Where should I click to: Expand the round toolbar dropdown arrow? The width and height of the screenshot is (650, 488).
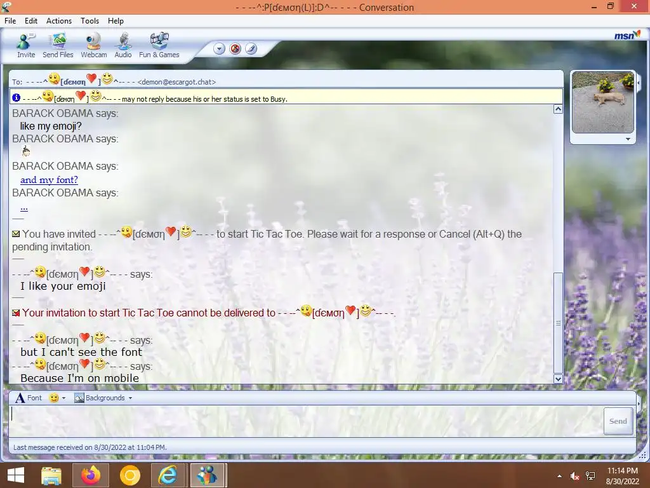219,49
